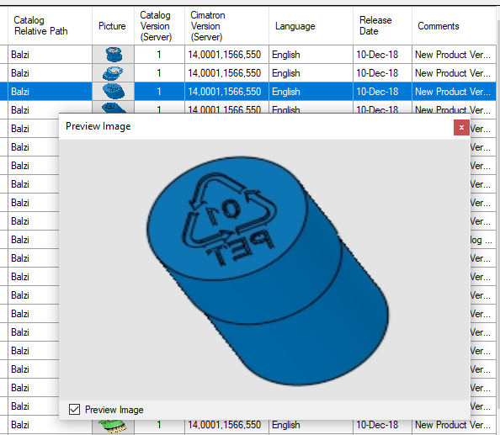Click Balzi cell in the first row
Viewport: 500px width, 435px height.
[50, 55]
